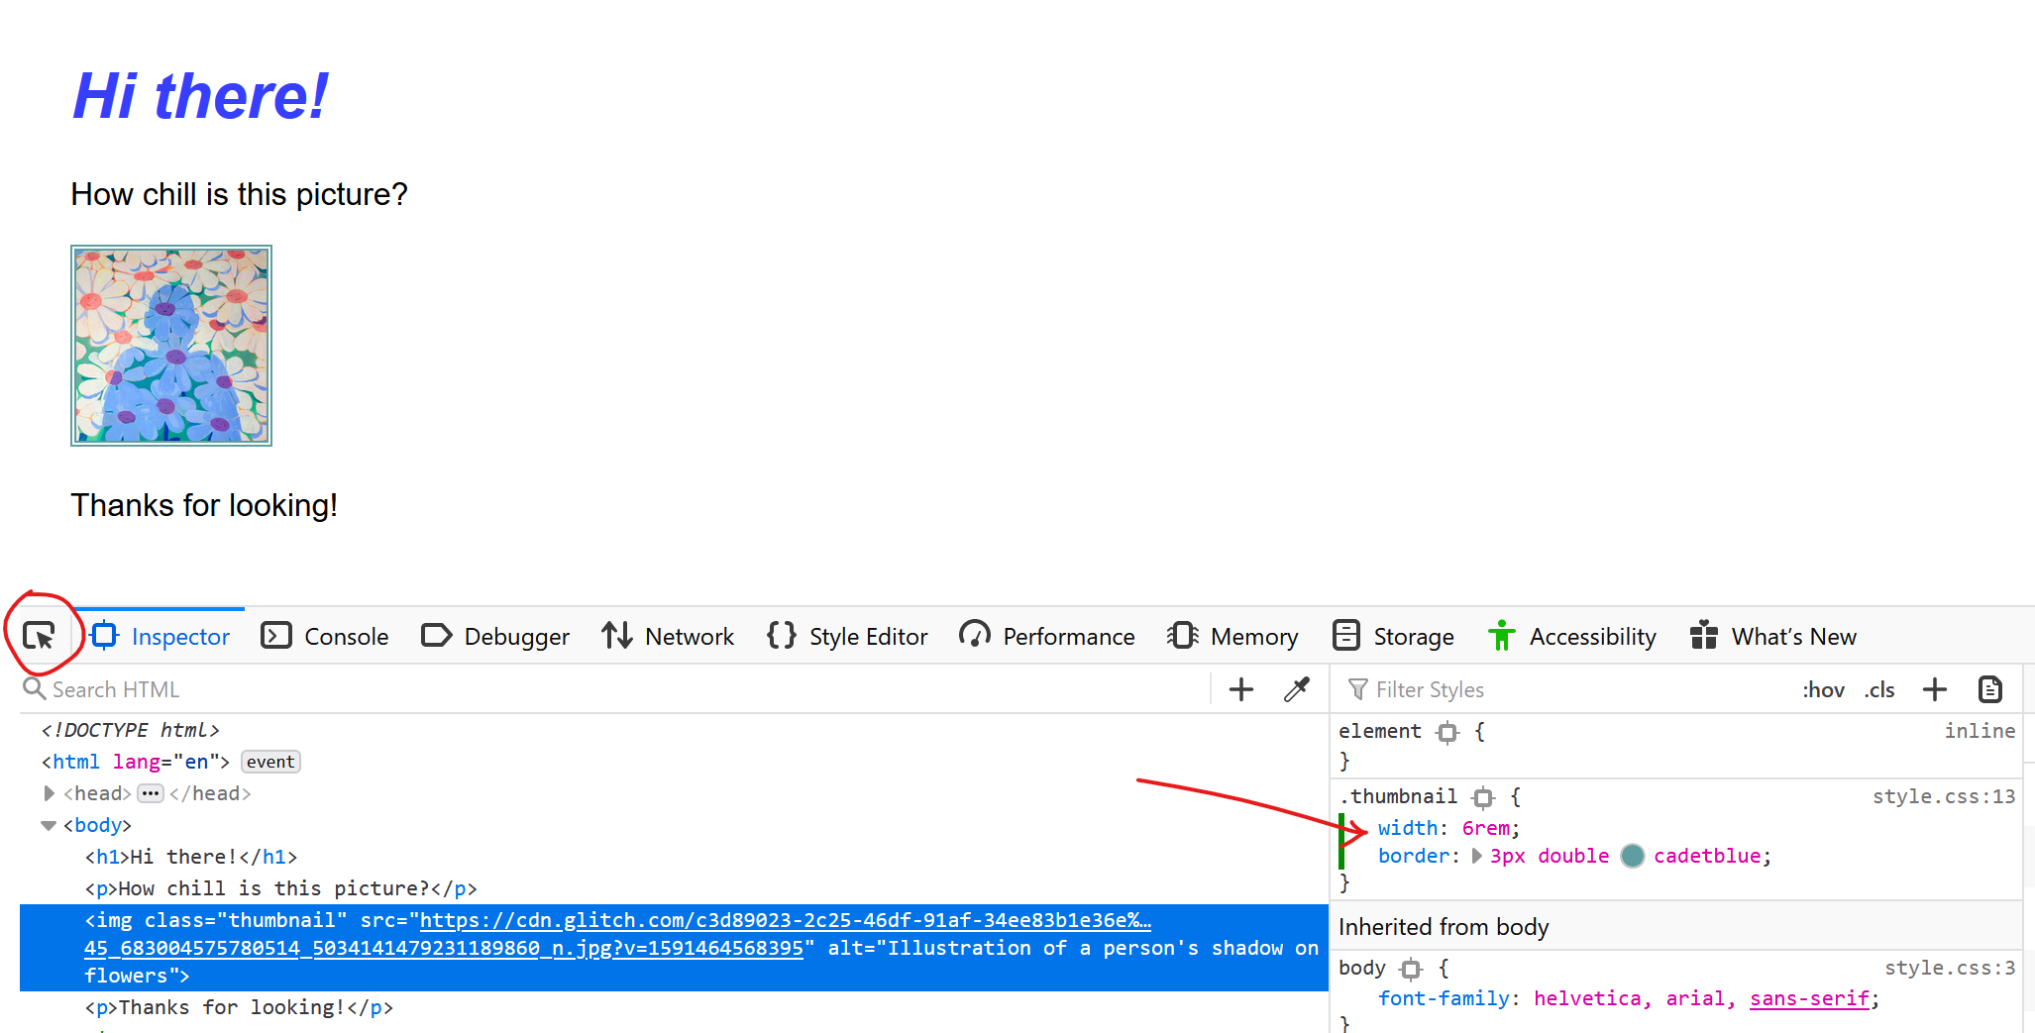Toggle the .cls class editor
The width and height of the screenshot is (2035, 1033).
[x=1878, y=688]
